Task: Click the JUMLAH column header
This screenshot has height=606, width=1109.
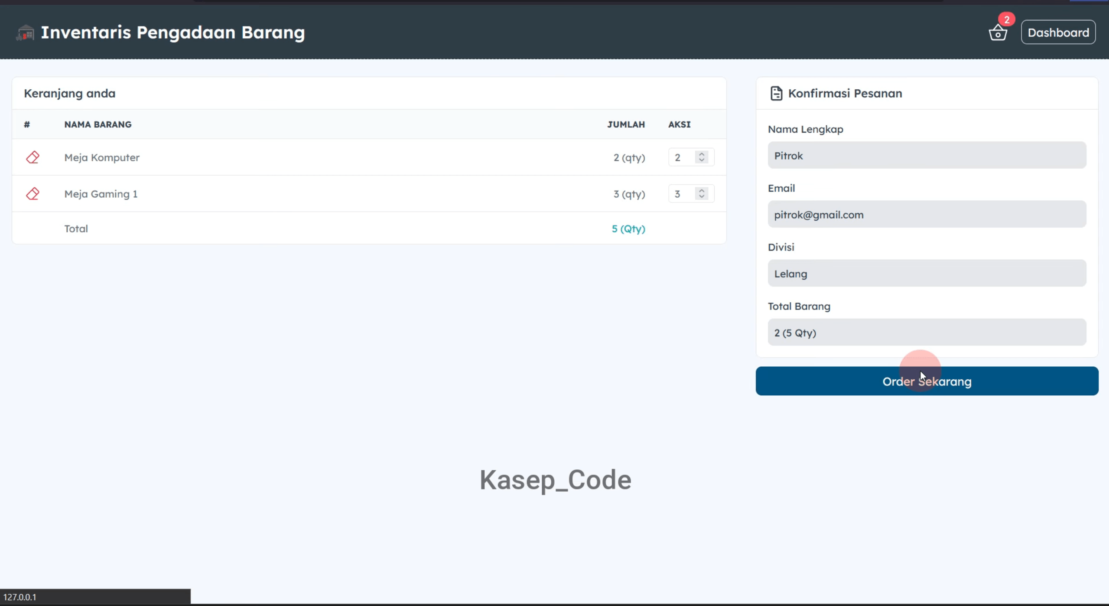Action: [626, 124]
